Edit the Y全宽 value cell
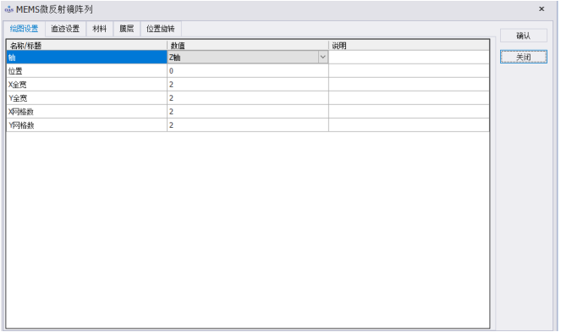Viewport: 561px width, 332px height. tap(248, 98)
